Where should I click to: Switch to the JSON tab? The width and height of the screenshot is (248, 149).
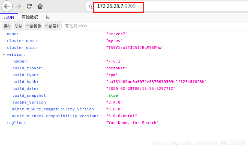(x=9, y=17)
